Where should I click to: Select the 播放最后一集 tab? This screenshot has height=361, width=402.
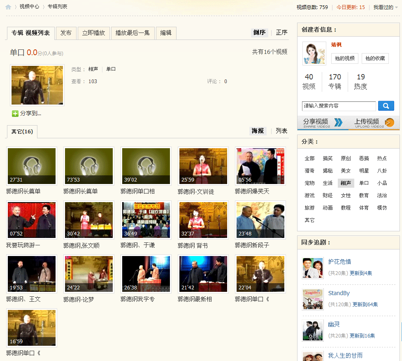[x=132, y=33]
